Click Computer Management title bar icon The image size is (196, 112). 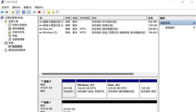pos(2,2)
